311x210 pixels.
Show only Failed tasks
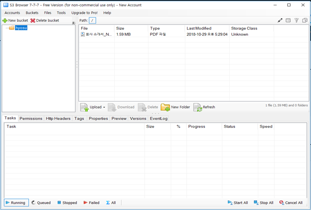click(91, 202)
